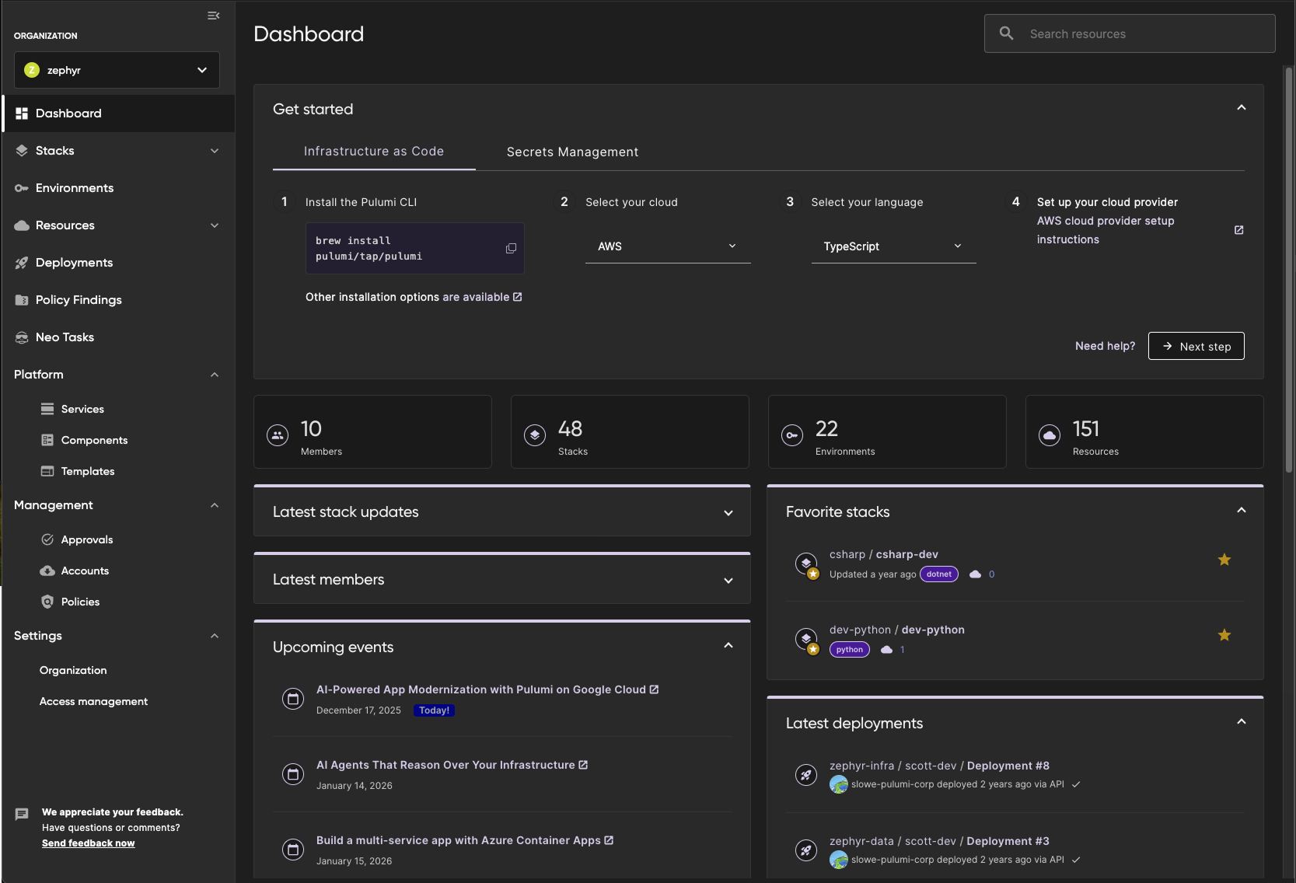Click the Neo Tasks robot icon

[22, 337]
